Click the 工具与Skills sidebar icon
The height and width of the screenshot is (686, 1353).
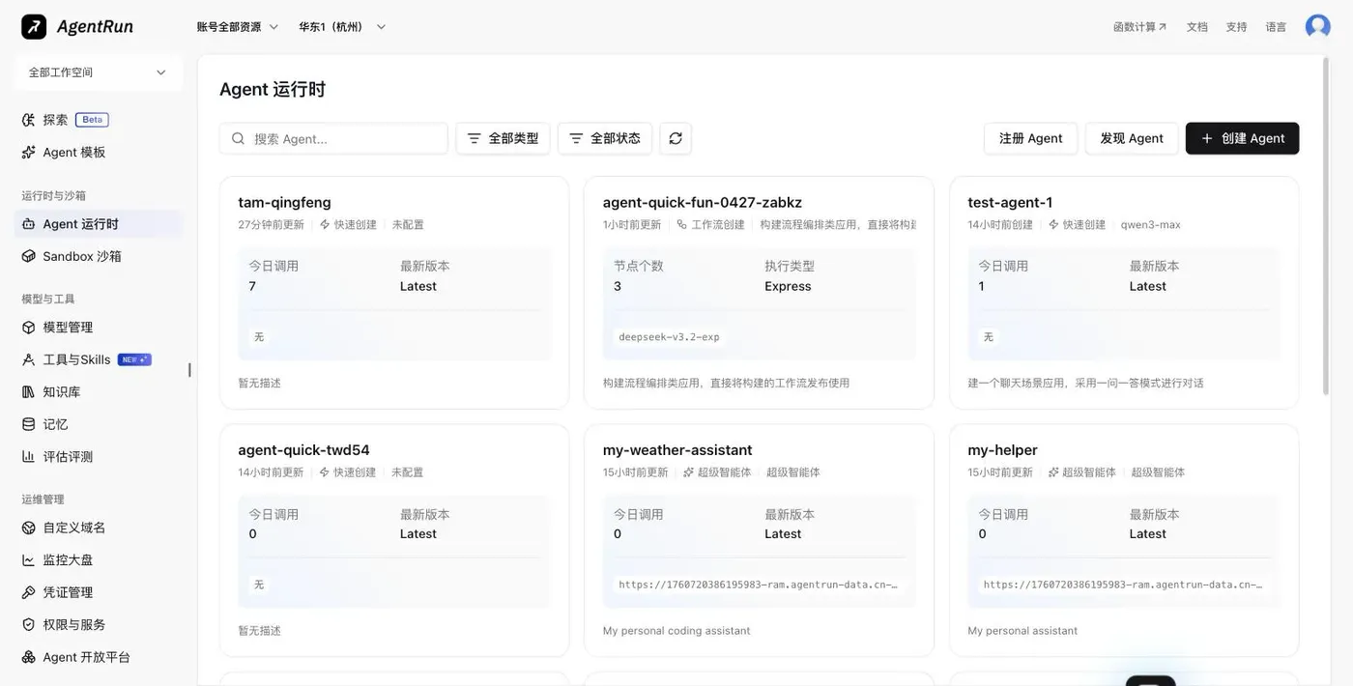[29, 359]
